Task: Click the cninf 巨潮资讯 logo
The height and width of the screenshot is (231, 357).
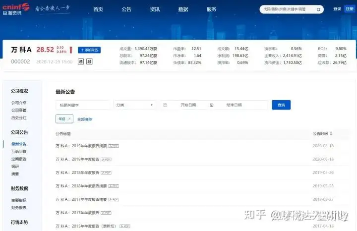Action: pos(16,9)
